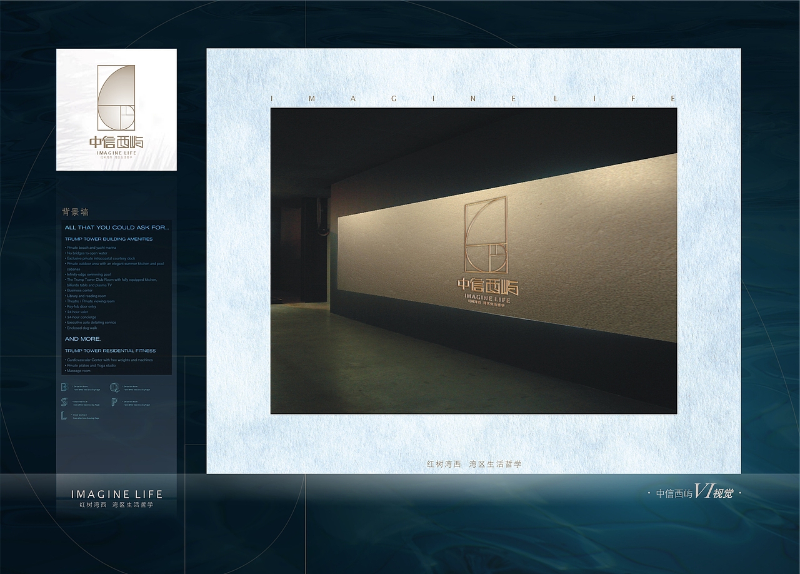This screenshot has height=574, width=800.
Task: Click "Massage room" item
Action: [x=77, y=371]
